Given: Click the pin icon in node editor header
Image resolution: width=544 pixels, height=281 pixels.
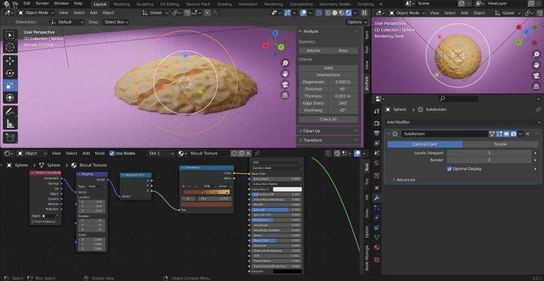Looking at the screenshot, I should [257, 153].
